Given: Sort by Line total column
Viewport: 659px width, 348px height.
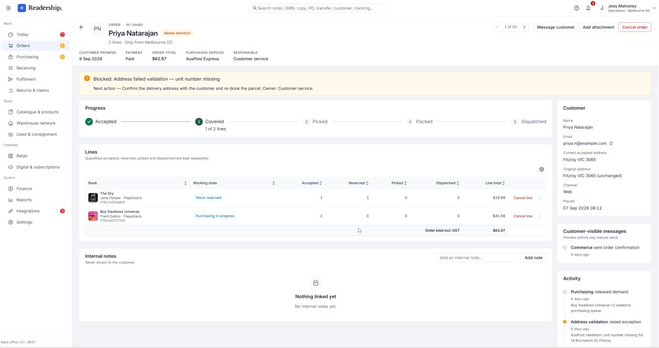Looking at the screenshot, I should pos(504,183).
